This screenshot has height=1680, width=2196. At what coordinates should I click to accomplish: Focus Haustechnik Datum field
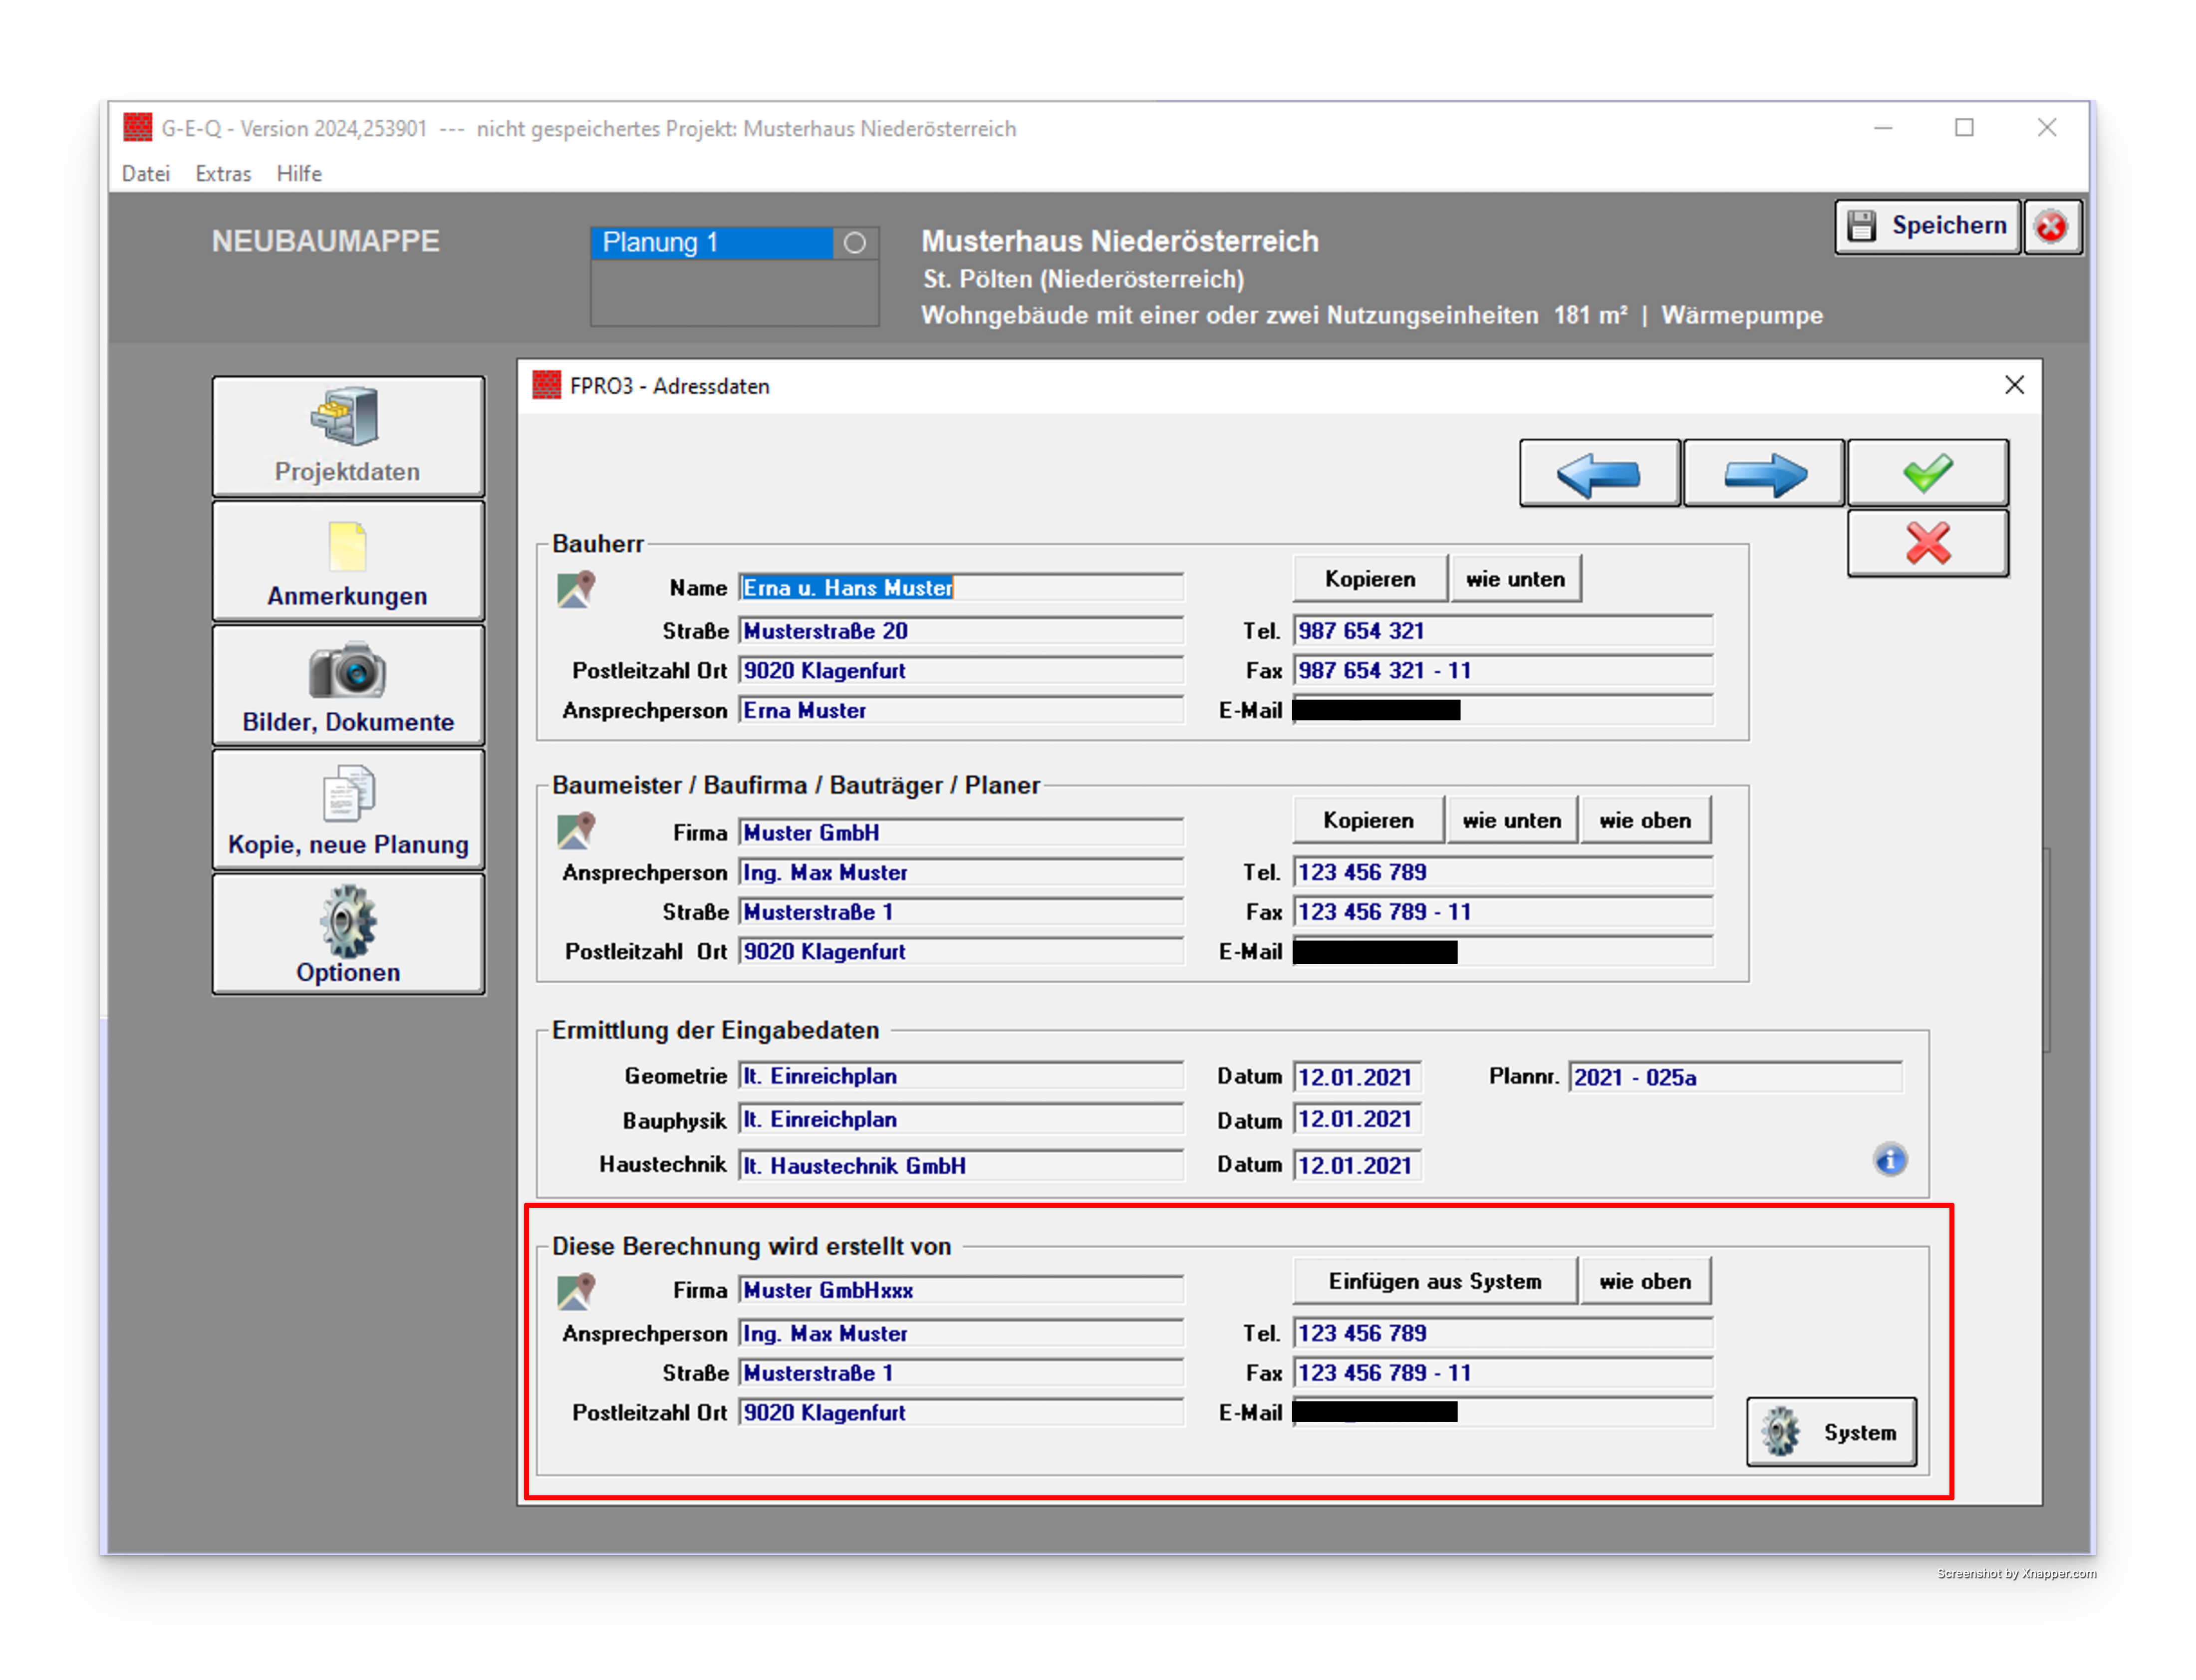pyautogui.click(x=1357, y=1166)
